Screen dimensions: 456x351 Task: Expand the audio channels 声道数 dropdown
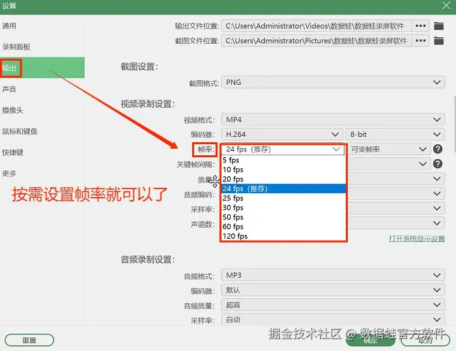[x=396, y=223]
